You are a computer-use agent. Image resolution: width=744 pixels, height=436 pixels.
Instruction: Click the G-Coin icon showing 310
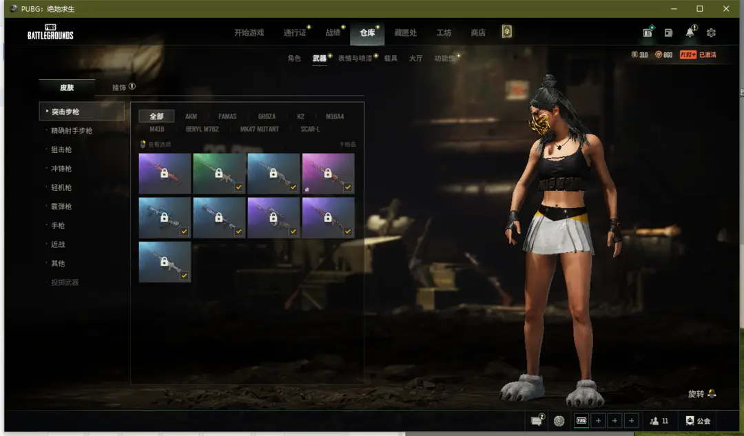(634, 54)
